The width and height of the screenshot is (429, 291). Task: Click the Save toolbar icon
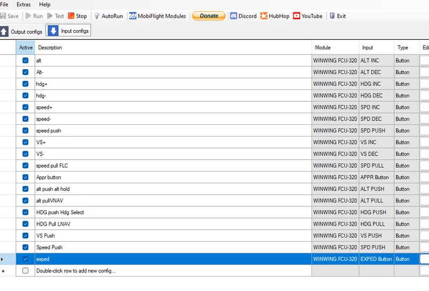tap(3, 16)
